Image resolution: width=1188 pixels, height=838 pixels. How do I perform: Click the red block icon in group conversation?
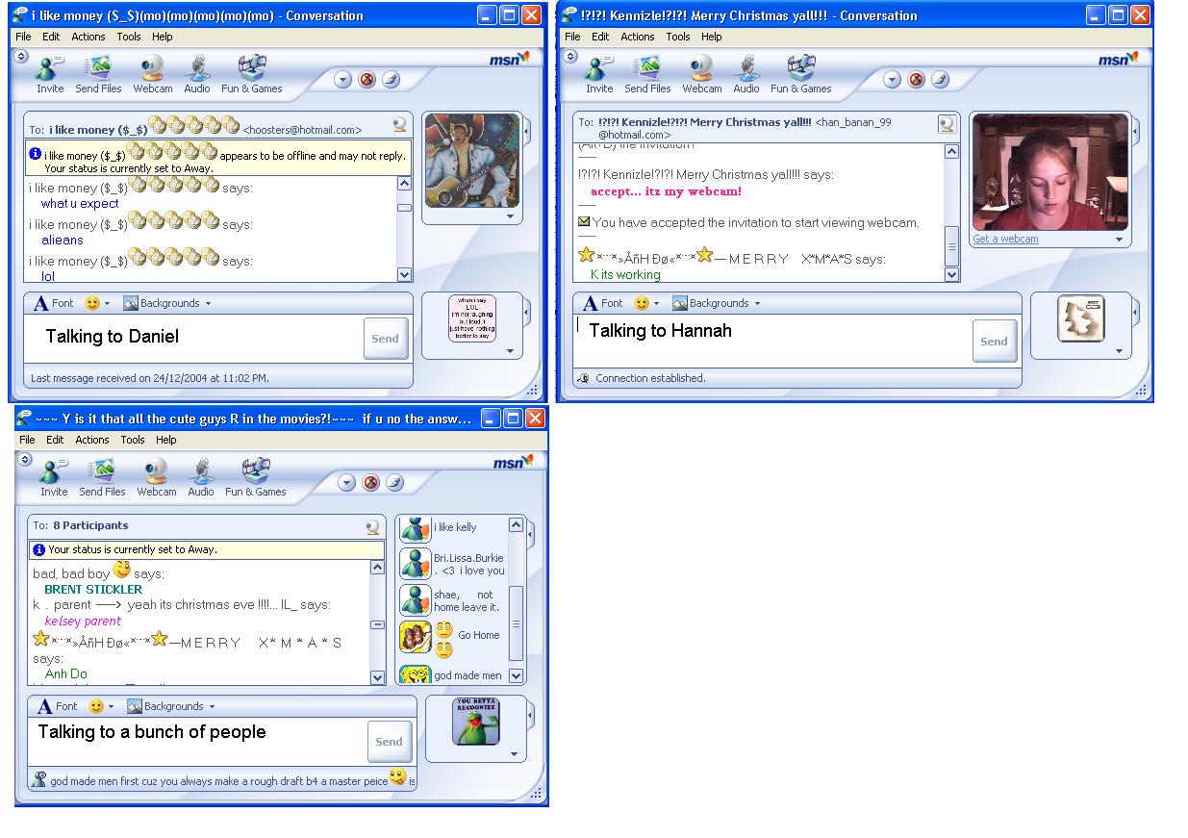[370, 483]
